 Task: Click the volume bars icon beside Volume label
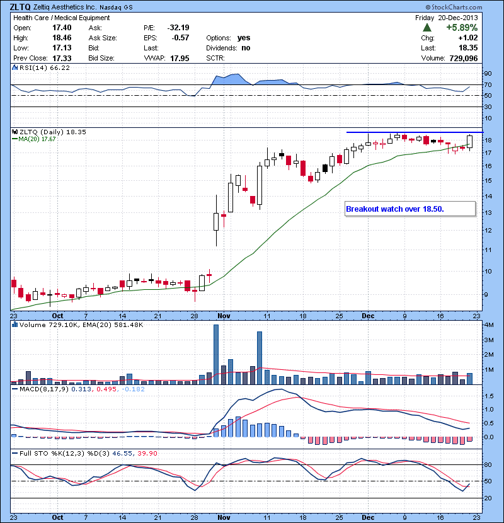14,325
